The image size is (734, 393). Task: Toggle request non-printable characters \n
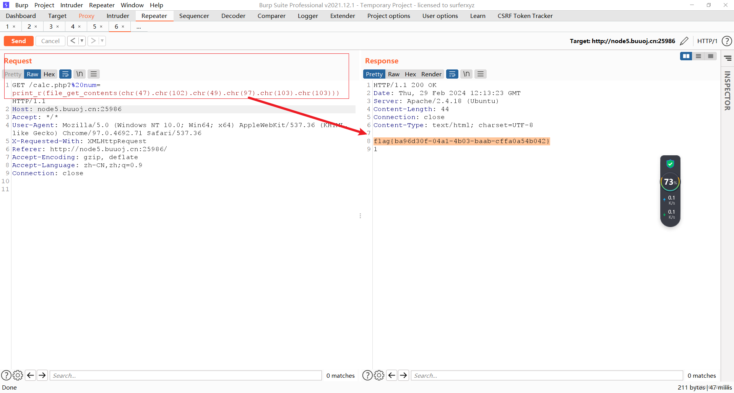(80, 74)
